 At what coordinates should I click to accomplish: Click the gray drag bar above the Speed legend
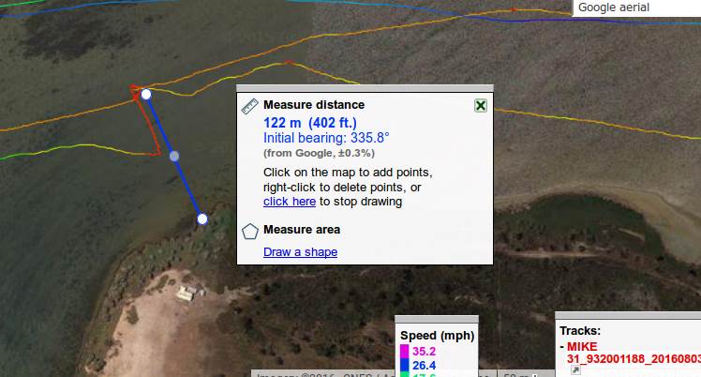click(x=437, y=319)
